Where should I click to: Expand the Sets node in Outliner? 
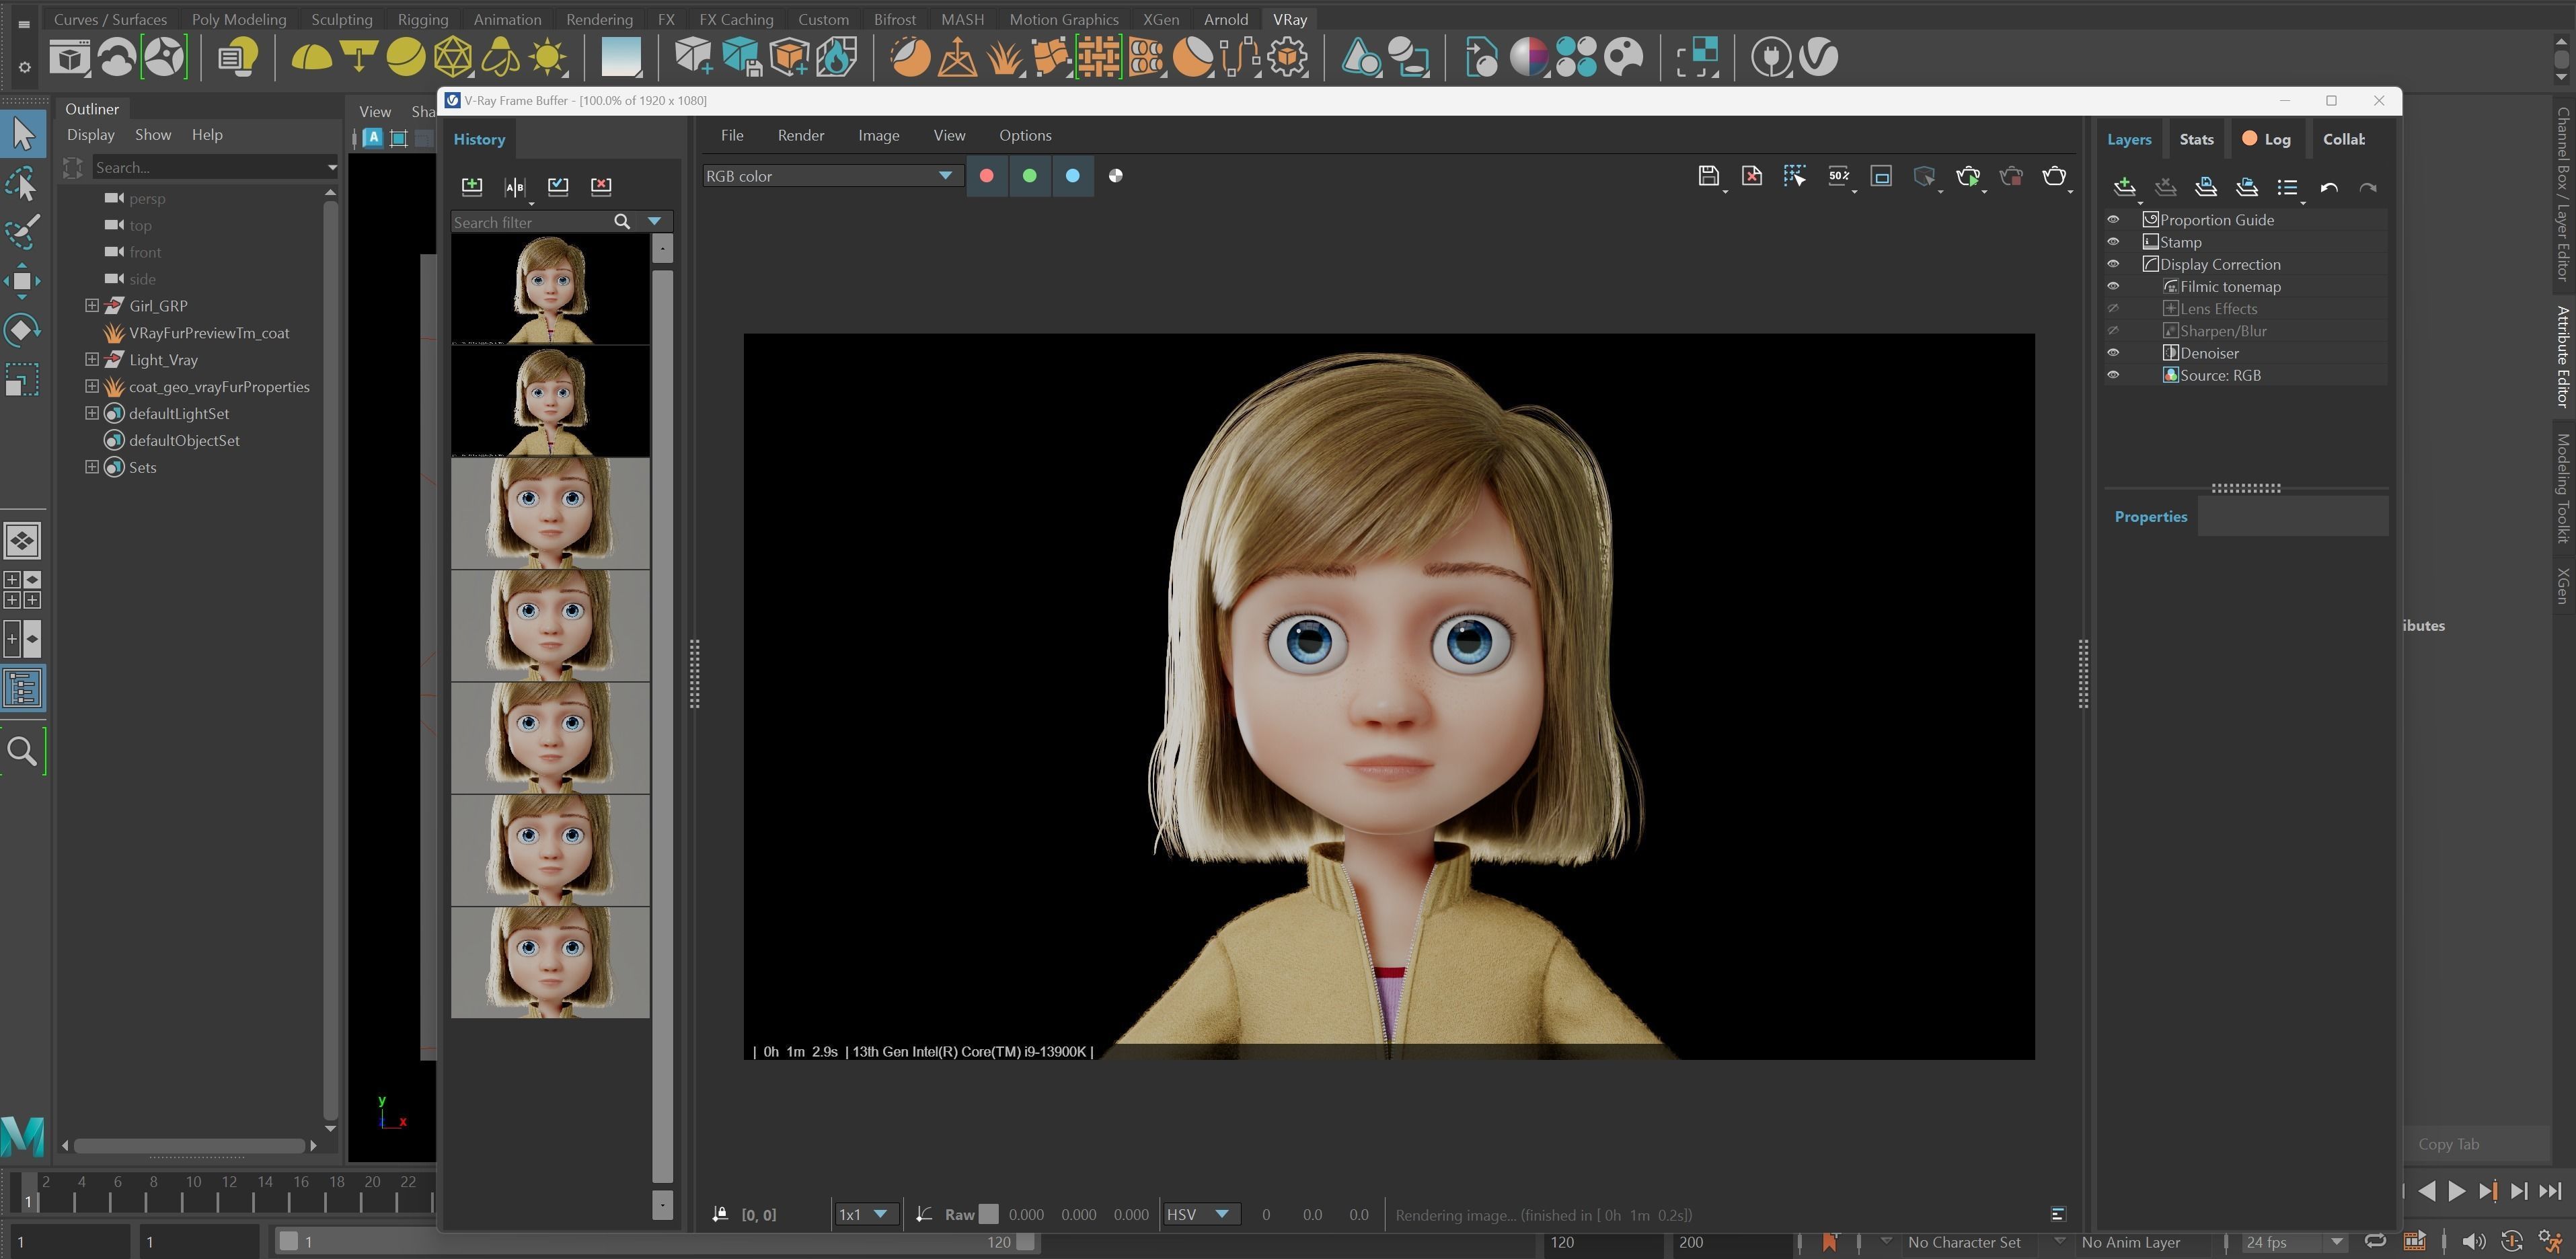coord(92,467)
